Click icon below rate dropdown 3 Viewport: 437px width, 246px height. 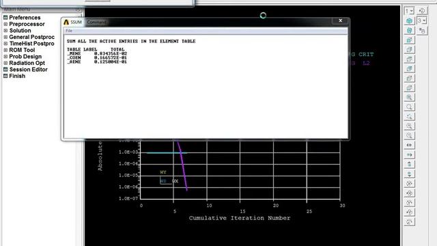click(x=422, y=30)
